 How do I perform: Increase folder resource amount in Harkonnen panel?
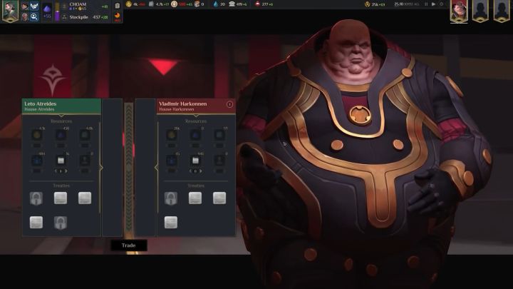200,171
